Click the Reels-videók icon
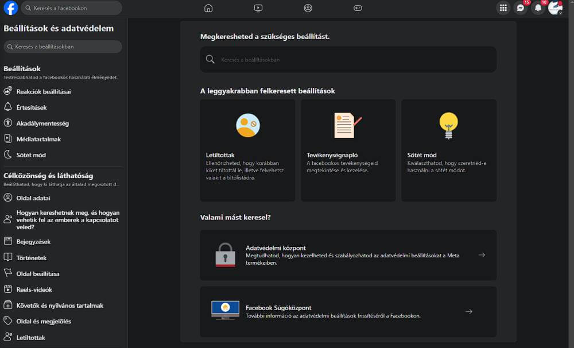 pos(7,289)
